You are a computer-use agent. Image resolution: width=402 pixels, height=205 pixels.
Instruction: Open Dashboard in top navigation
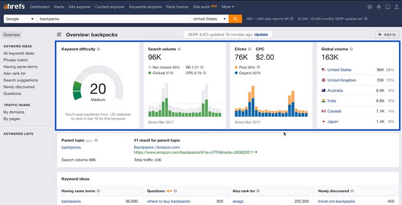40,7
